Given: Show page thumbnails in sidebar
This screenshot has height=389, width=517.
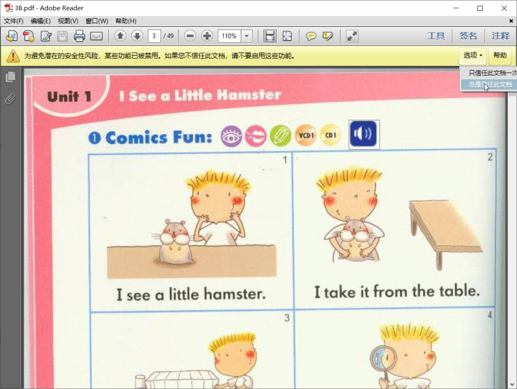Looking at the screenshot, I should [x=10, y=77].
